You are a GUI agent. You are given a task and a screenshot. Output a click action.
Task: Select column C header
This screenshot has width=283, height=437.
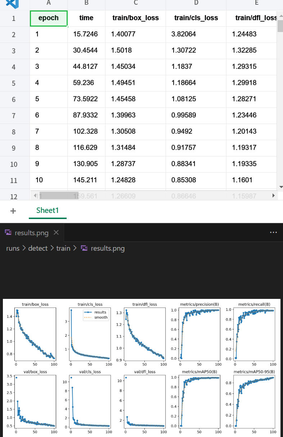[135, 3]
